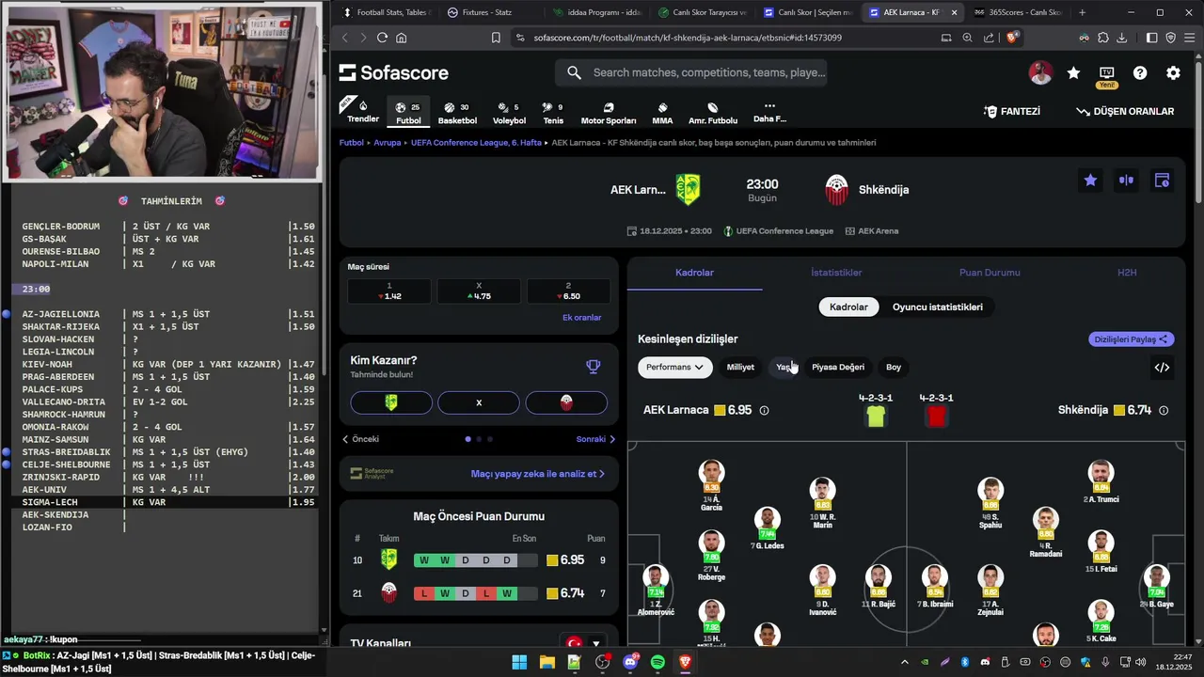Image resolution: width=1204 pixels, height=677 pixels.
Task: Click the trophy icon in Kim Kazanır
Action: coord(593,367)
